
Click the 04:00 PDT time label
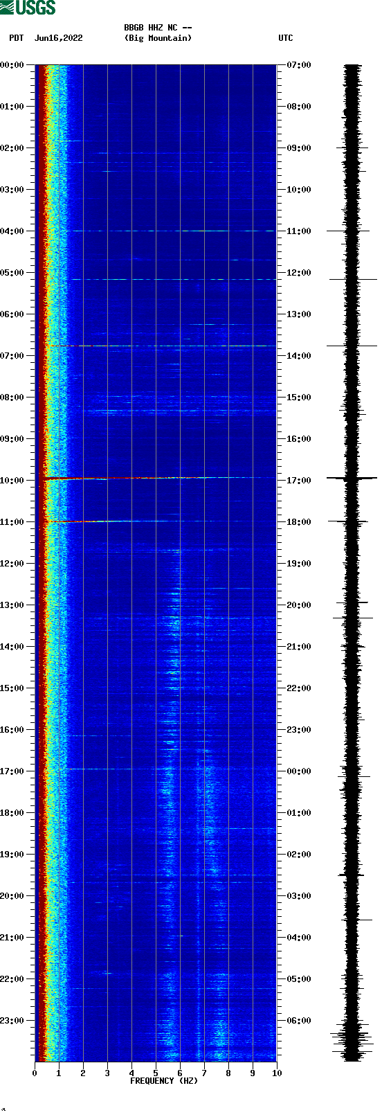(12, 231)
